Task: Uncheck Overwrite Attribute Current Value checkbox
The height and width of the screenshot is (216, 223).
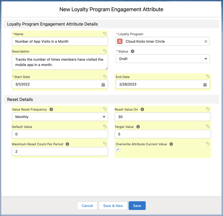Action: (x=118, y=149)
